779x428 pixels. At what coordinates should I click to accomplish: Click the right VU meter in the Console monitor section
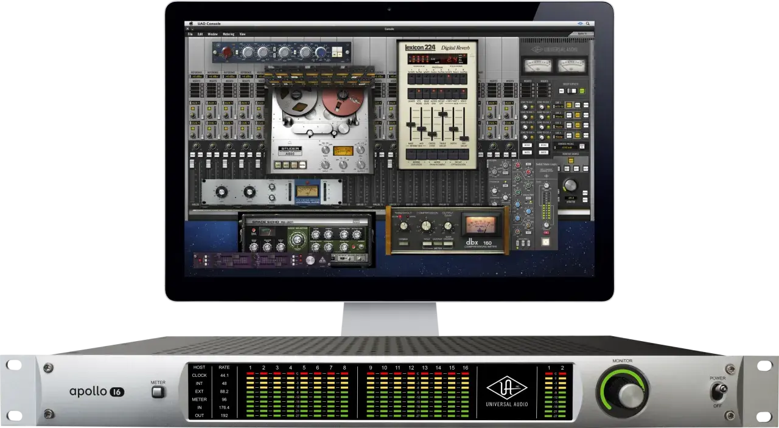tap(573, 64)
